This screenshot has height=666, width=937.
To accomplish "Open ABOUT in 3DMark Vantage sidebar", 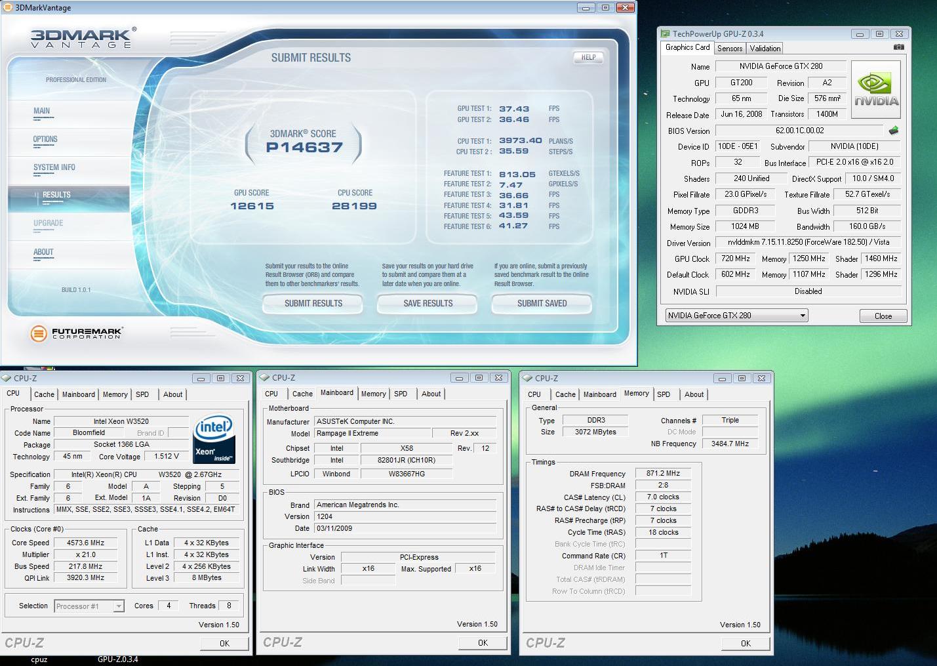I will point(43,253).
